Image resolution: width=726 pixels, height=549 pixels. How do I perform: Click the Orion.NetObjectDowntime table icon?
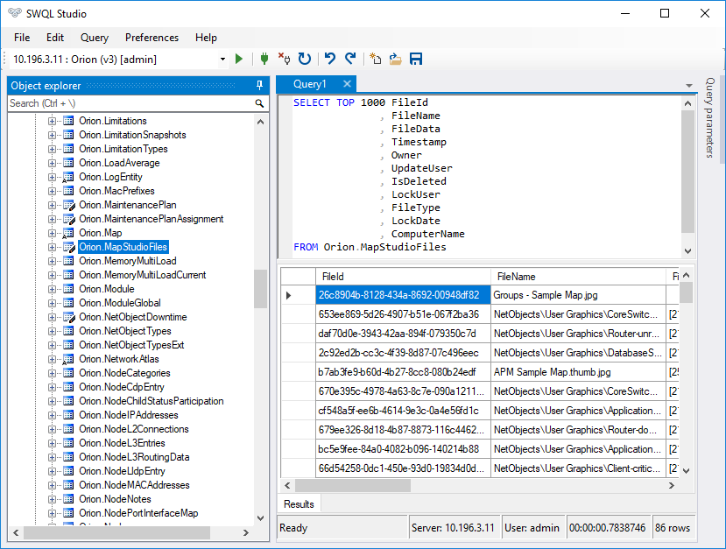(x=68, y=317)
